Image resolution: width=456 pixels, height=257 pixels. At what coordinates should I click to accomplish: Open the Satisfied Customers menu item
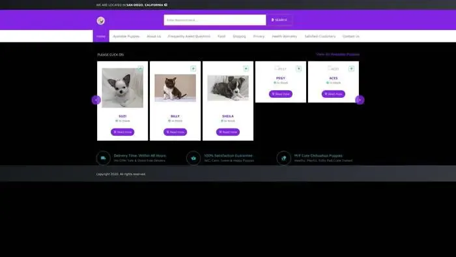(x=320, y=37)
